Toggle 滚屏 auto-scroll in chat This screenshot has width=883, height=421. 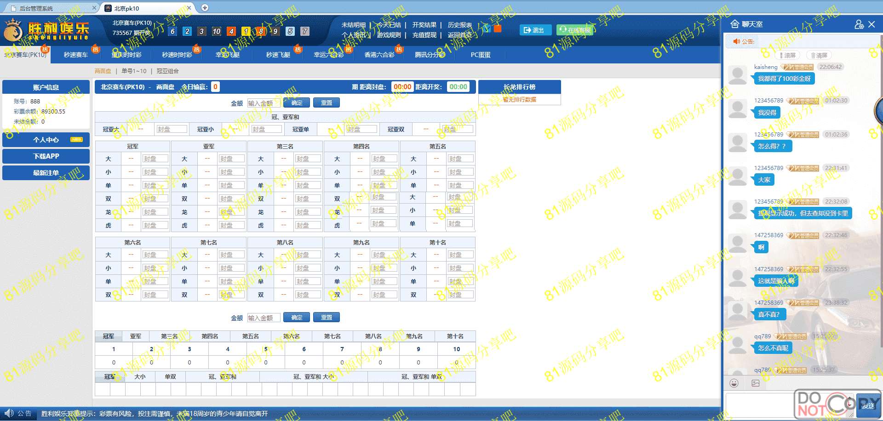pyautogui.click(x=787, y=55)
